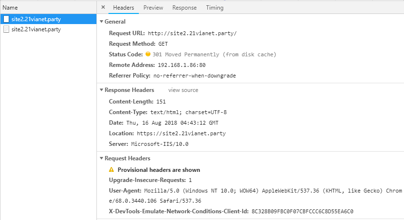This screenshot has height=220, width=404.
Task: Click the provisional headers warning icon
Action: click(111, 170)
